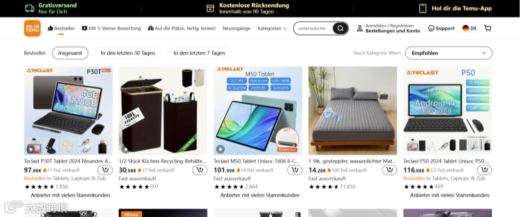Play video on Teclast M50 product image

tap(220, 149)
